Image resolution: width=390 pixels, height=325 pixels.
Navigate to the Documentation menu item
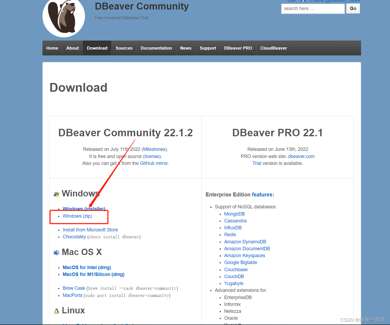[156, 48]
